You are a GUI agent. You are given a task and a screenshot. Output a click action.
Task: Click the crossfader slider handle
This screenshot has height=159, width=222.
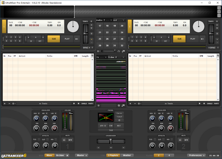(x=111, y=141)
